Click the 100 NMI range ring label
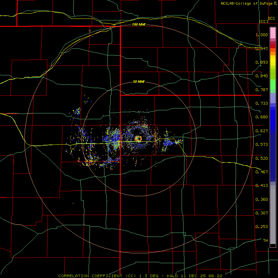The width and height of the screenshot is (278, 278). click(x=139, y=24)
